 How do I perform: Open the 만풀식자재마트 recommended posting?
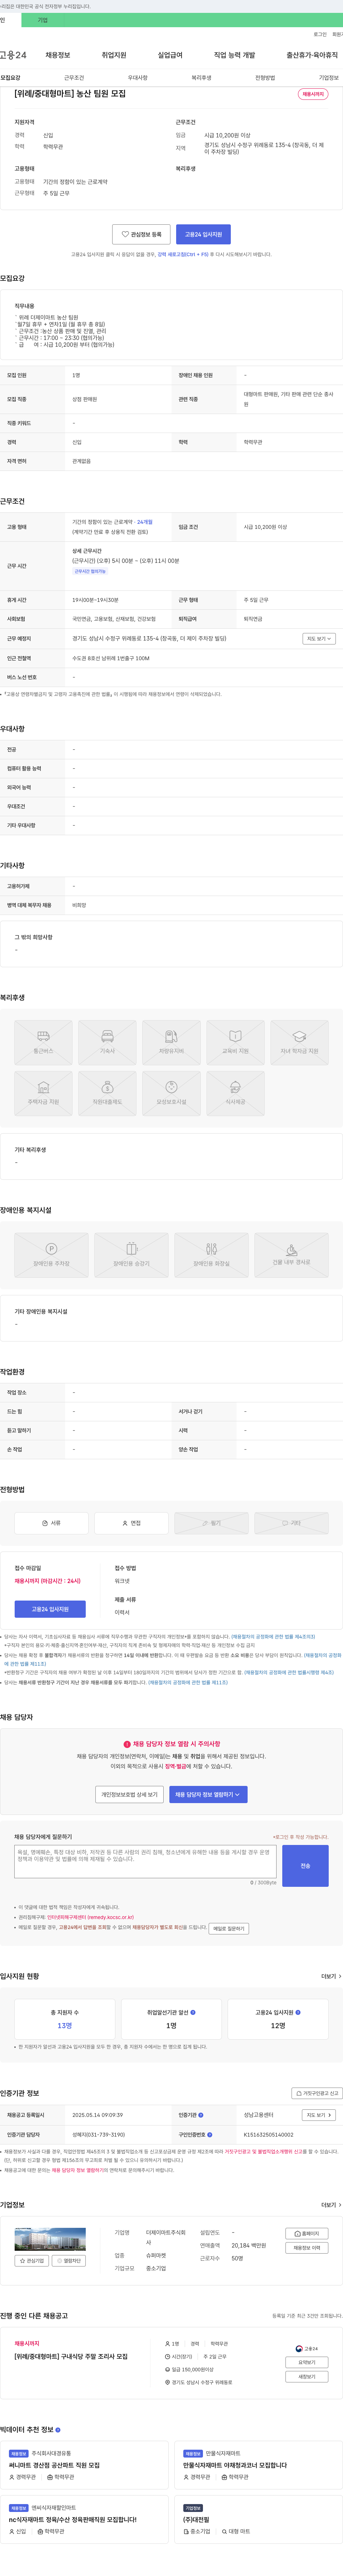tap(258, 2465)
